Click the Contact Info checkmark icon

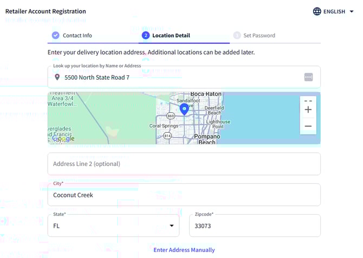(x=55, y=35)
